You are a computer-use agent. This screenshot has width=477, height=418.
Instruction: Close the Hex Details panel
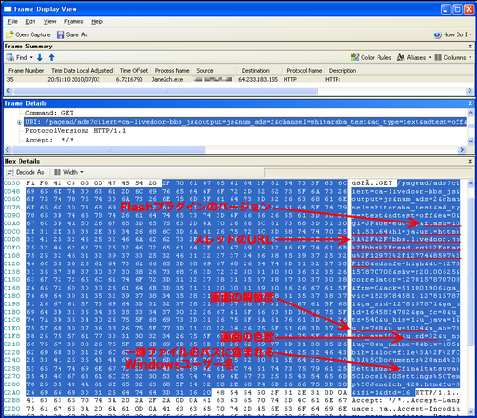point(470,161)
